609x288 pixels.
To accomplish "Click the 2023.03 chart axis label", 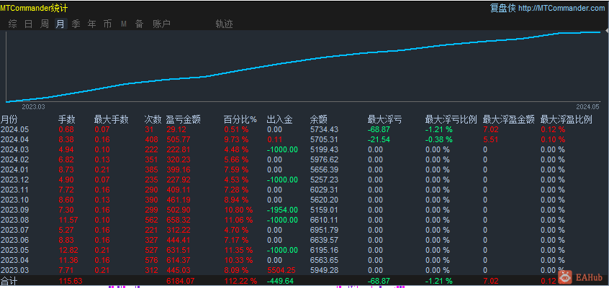I will pos(33,106).
